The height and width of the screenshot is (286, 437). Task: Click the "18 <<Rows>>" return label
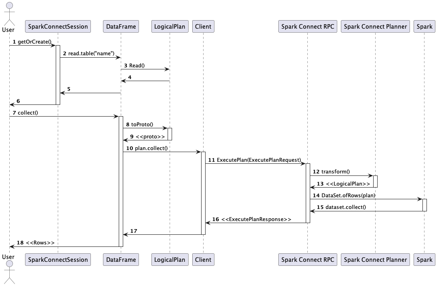(36, 242)
